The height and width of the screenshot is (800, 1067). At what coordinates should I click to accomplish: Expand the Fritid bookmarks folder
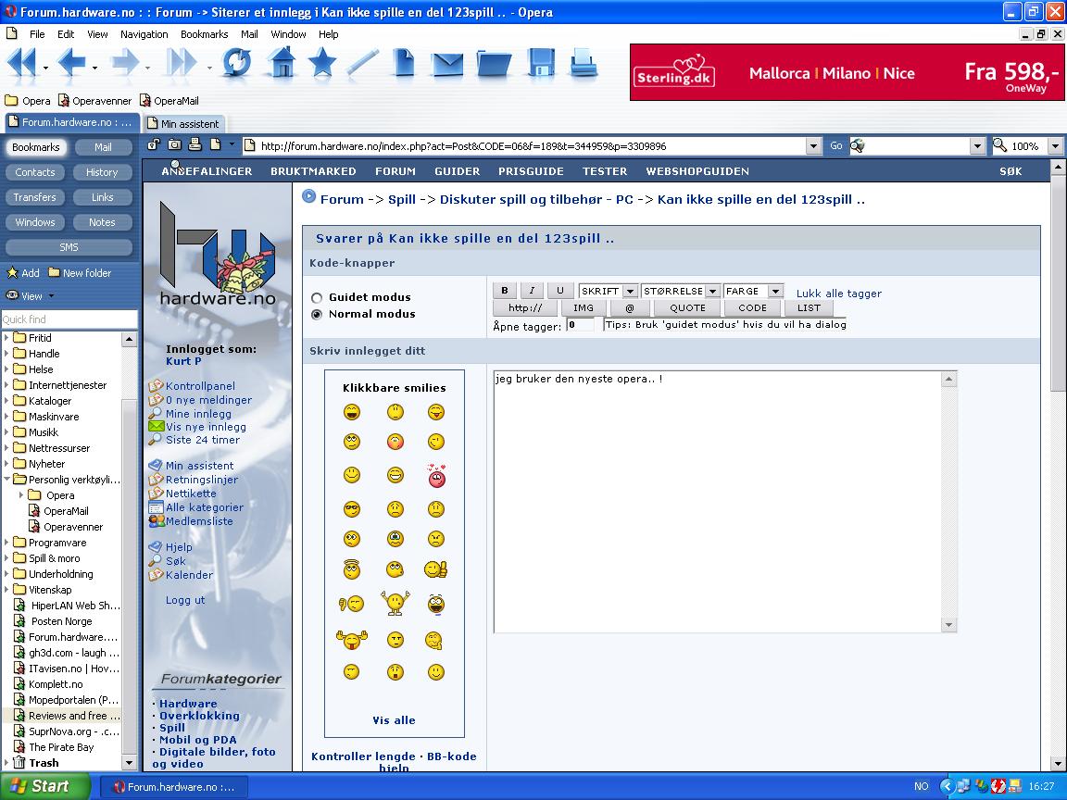6,337
